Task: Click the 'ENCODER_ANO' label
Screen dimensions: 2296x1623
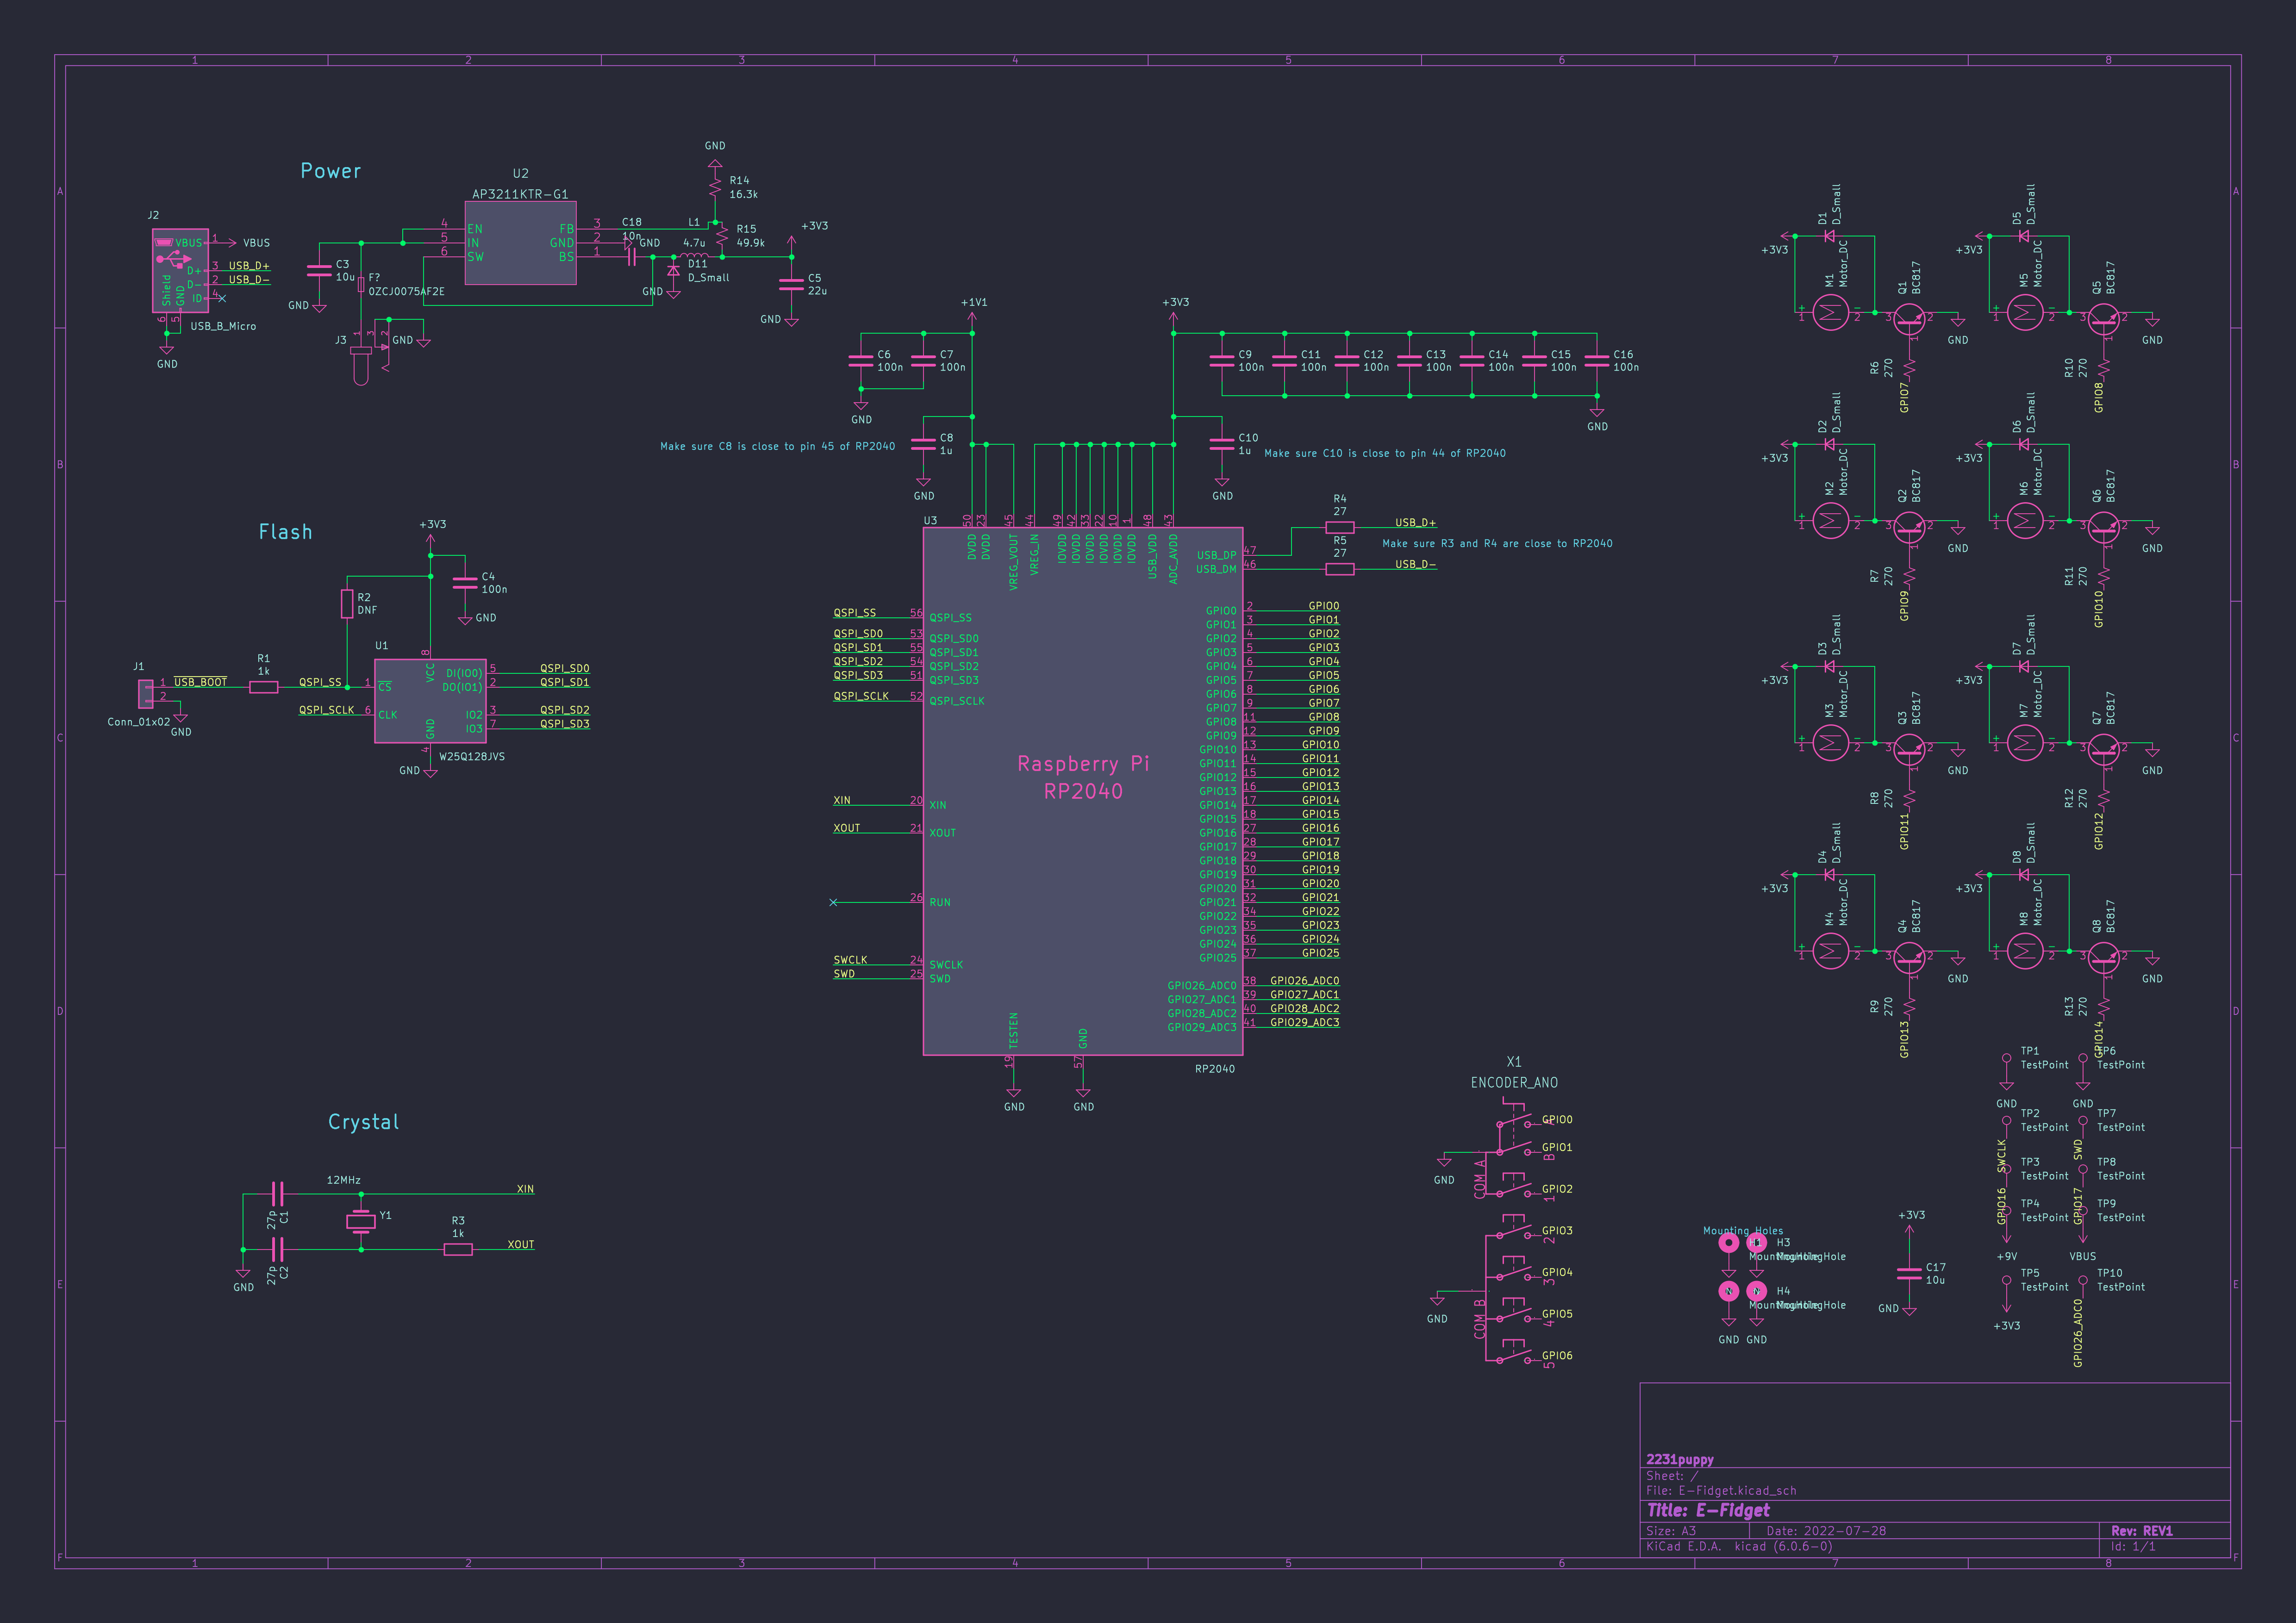Action: pyautogui.click(x=1514, y=1082)
